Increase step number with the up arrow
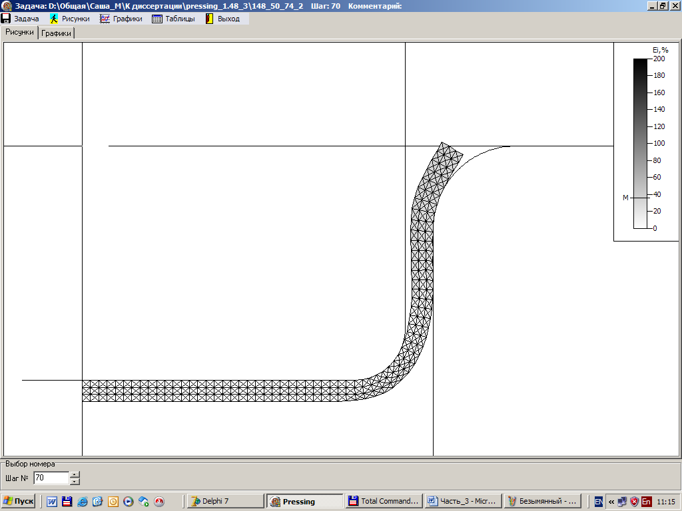The width and height of the screenshot is (682, 511). (x=75, y=474)
